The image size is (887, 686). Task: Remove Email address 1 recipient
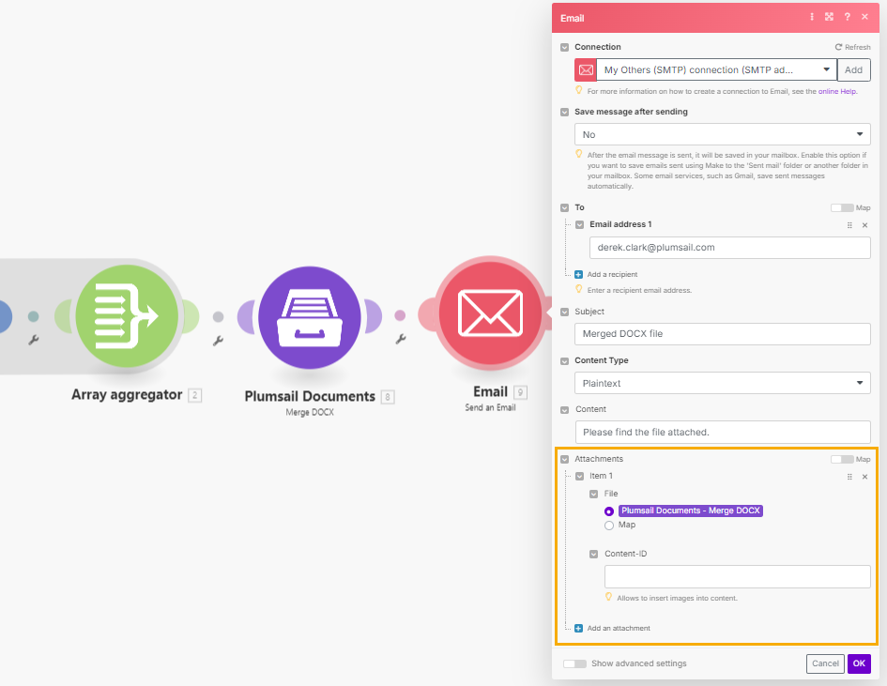tap(864, 225)
